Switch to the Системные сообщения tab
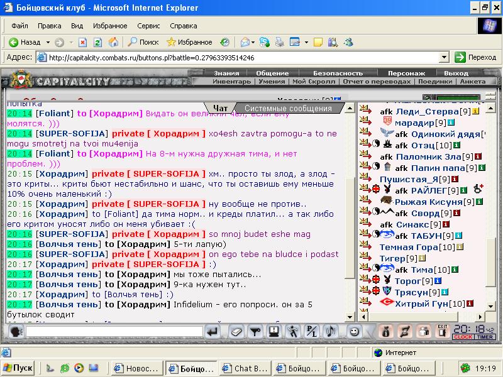 288,108
